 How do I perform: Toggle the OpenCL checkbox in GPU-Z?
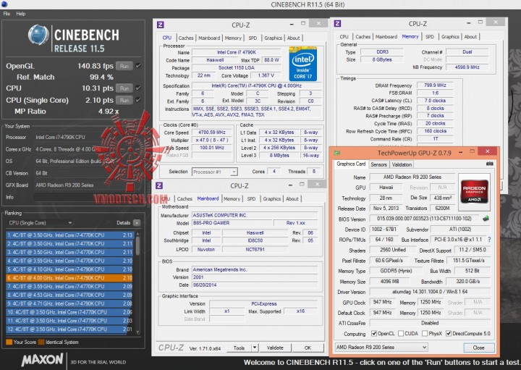coord(374,333)
